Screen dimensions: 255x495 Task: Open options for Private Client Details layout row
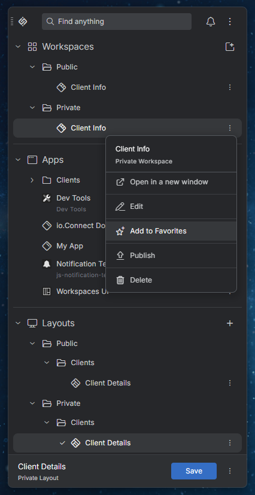(x=230, y=443)
